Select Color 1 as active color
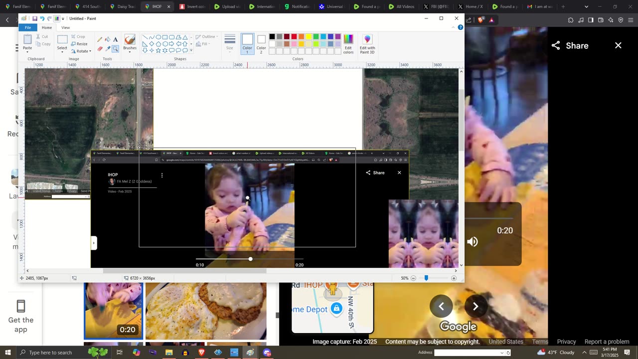This screenshot has width=638, height=359. 247,44
